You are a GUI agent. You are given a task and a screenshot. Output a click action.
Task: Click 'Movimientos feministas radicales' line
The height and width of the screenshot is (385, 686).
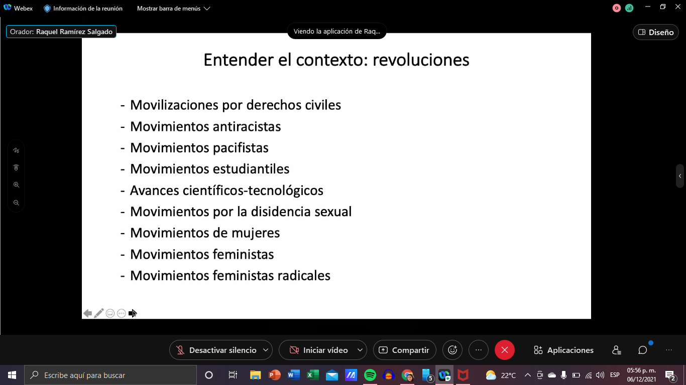(231, 275)
